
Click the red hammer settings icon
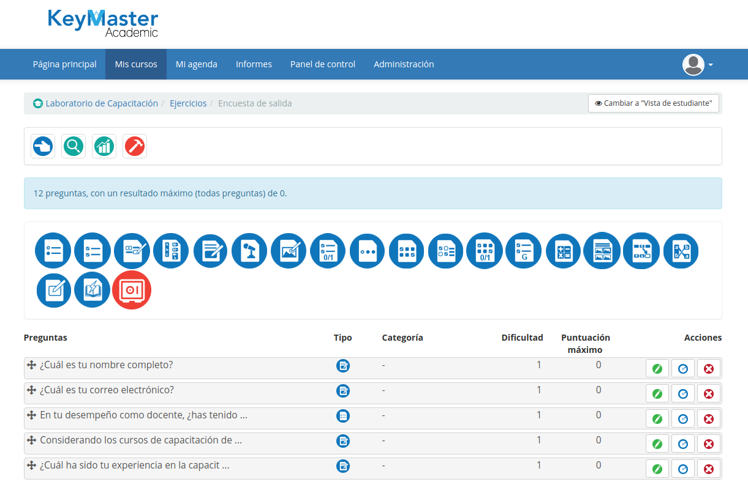pyautogui.click(x=135, y=146)
